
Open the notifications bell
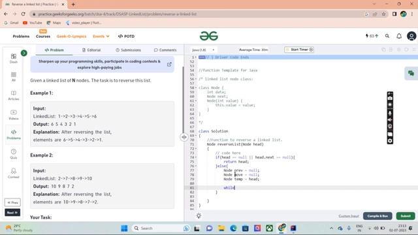point(399,36)
